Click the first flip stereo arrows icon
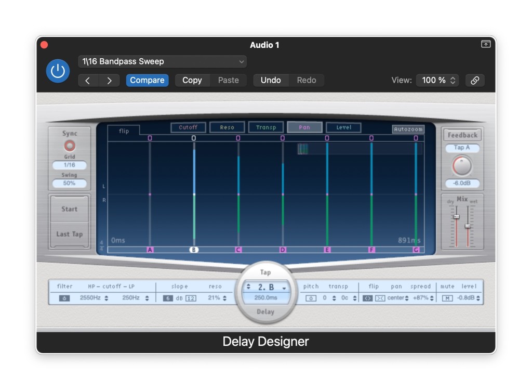 coord(368,298)
